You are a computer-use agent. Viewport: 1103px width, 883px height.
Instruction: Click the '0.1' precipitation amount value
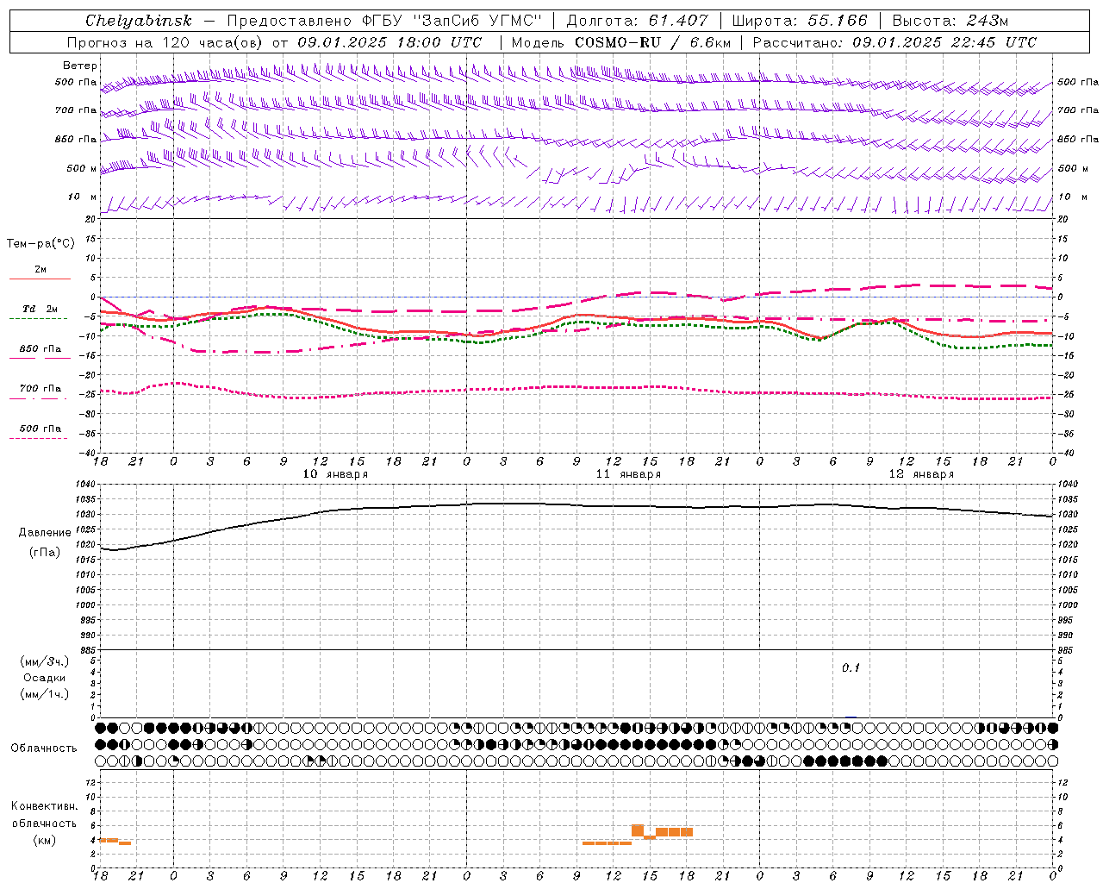coord(851,668)
